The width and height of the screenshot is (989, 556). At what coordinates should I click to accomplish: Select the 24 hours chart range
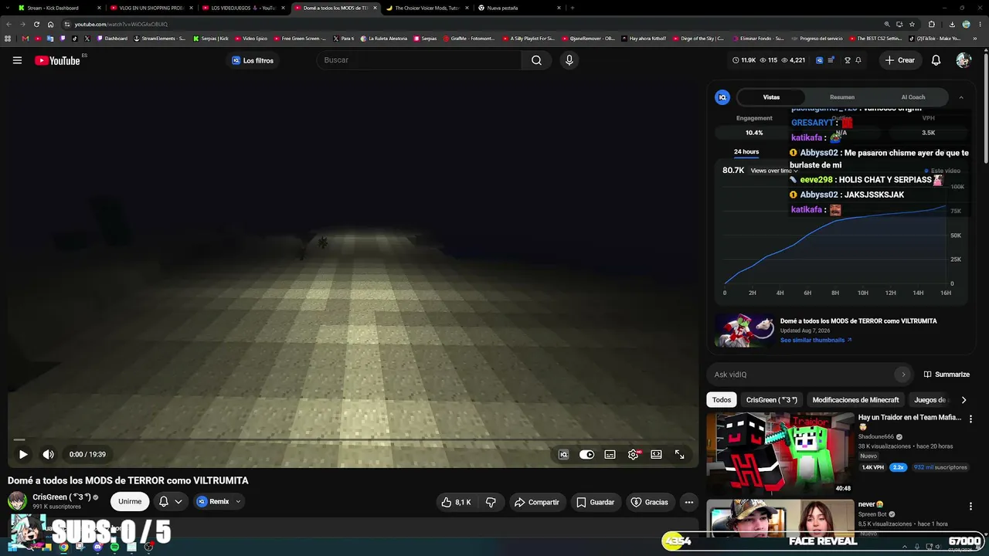pos(746,151)
